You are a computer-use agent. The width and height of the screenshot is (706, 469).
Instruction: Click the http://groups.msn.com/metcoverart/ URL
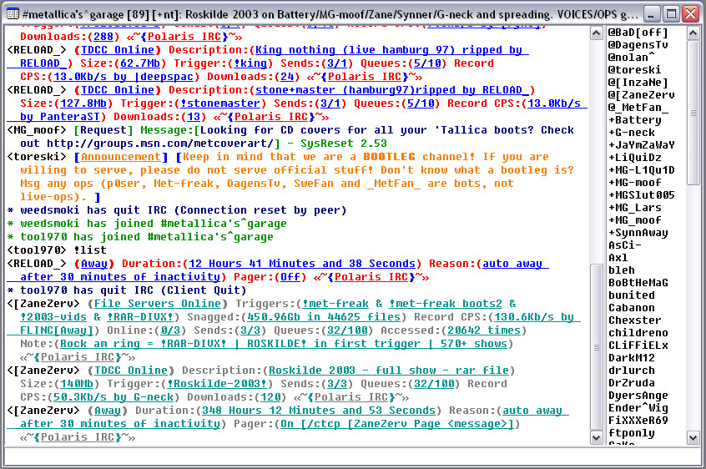[160, 144]
